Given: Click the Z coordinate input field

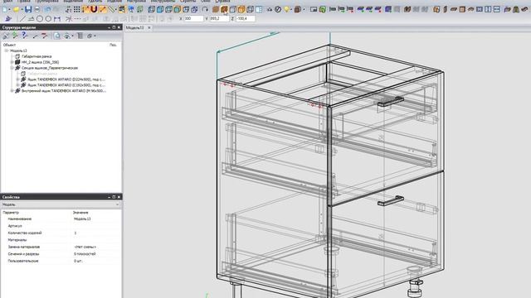Looking at the screenshot, I should 246,19.
